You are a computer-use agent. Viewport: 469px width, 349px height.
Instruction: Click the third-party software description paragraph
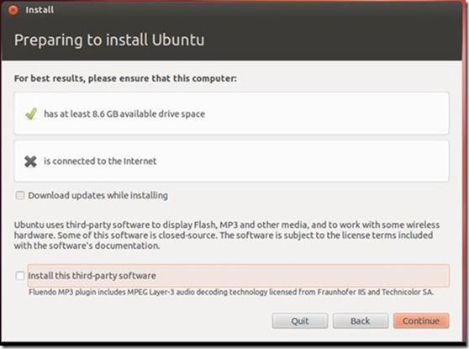pos(227,235)
